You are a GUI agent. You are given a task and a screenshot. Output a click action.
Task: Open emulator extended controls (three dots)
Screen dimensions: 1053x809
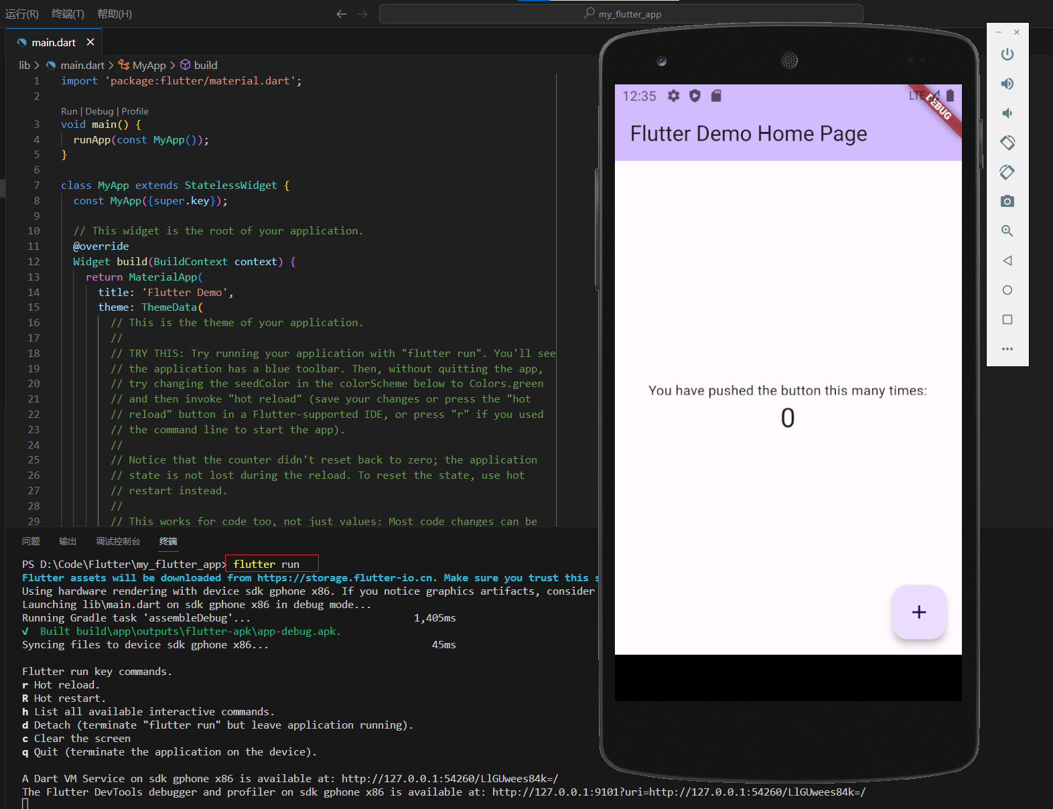click(x=1007, y=349)
